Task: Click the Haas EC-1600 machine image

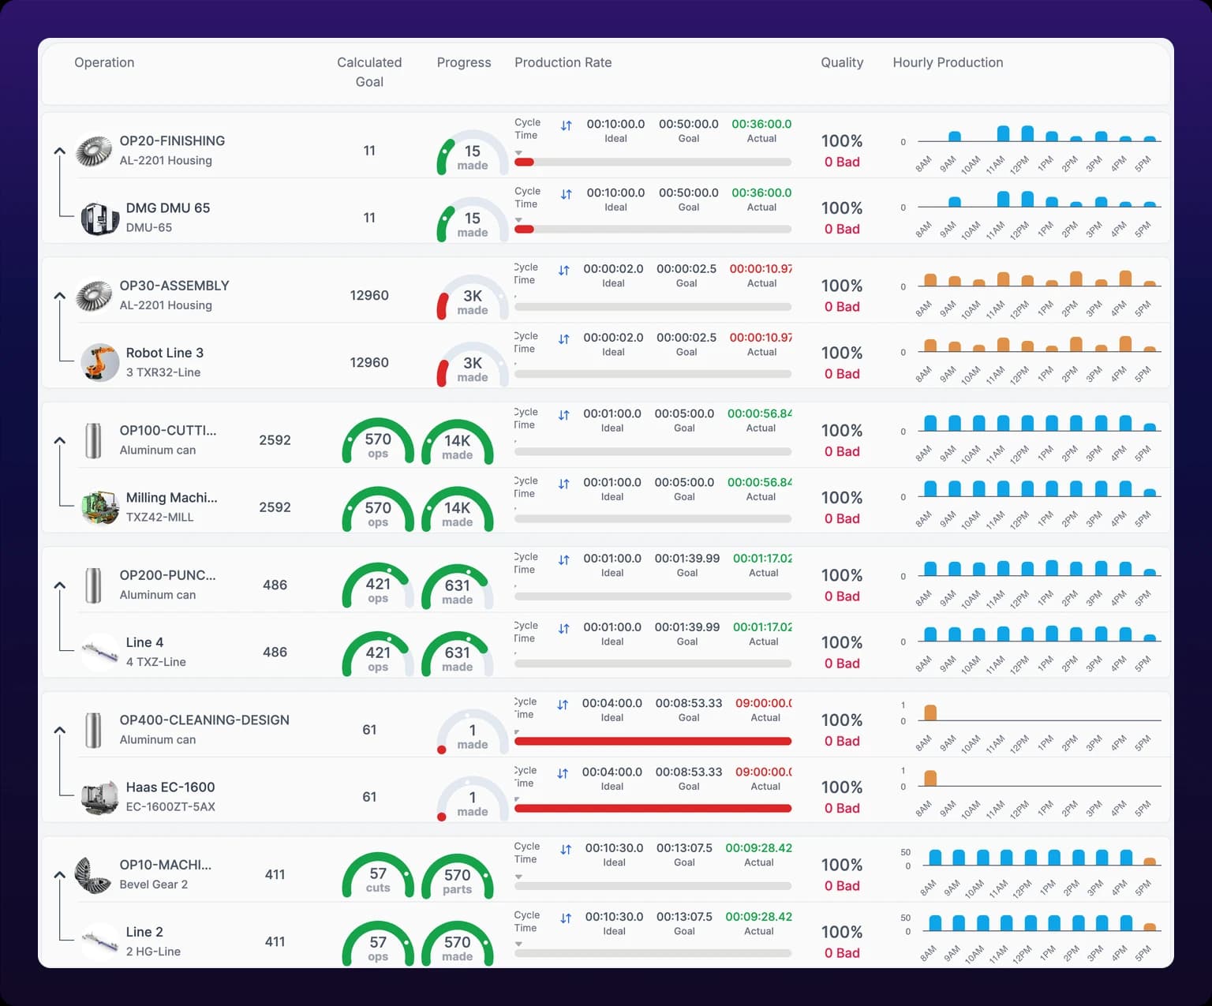Action: (x=100, y=798)
